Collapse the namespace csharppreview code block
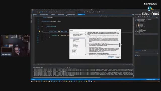The image size is (161, 91). (x=42, y=21)
